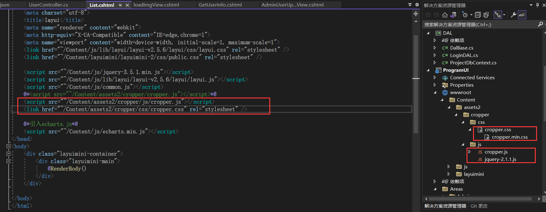546x212 pixels.
Task: Select LoginDAL.cs file
Action: [x=464, y=55]
